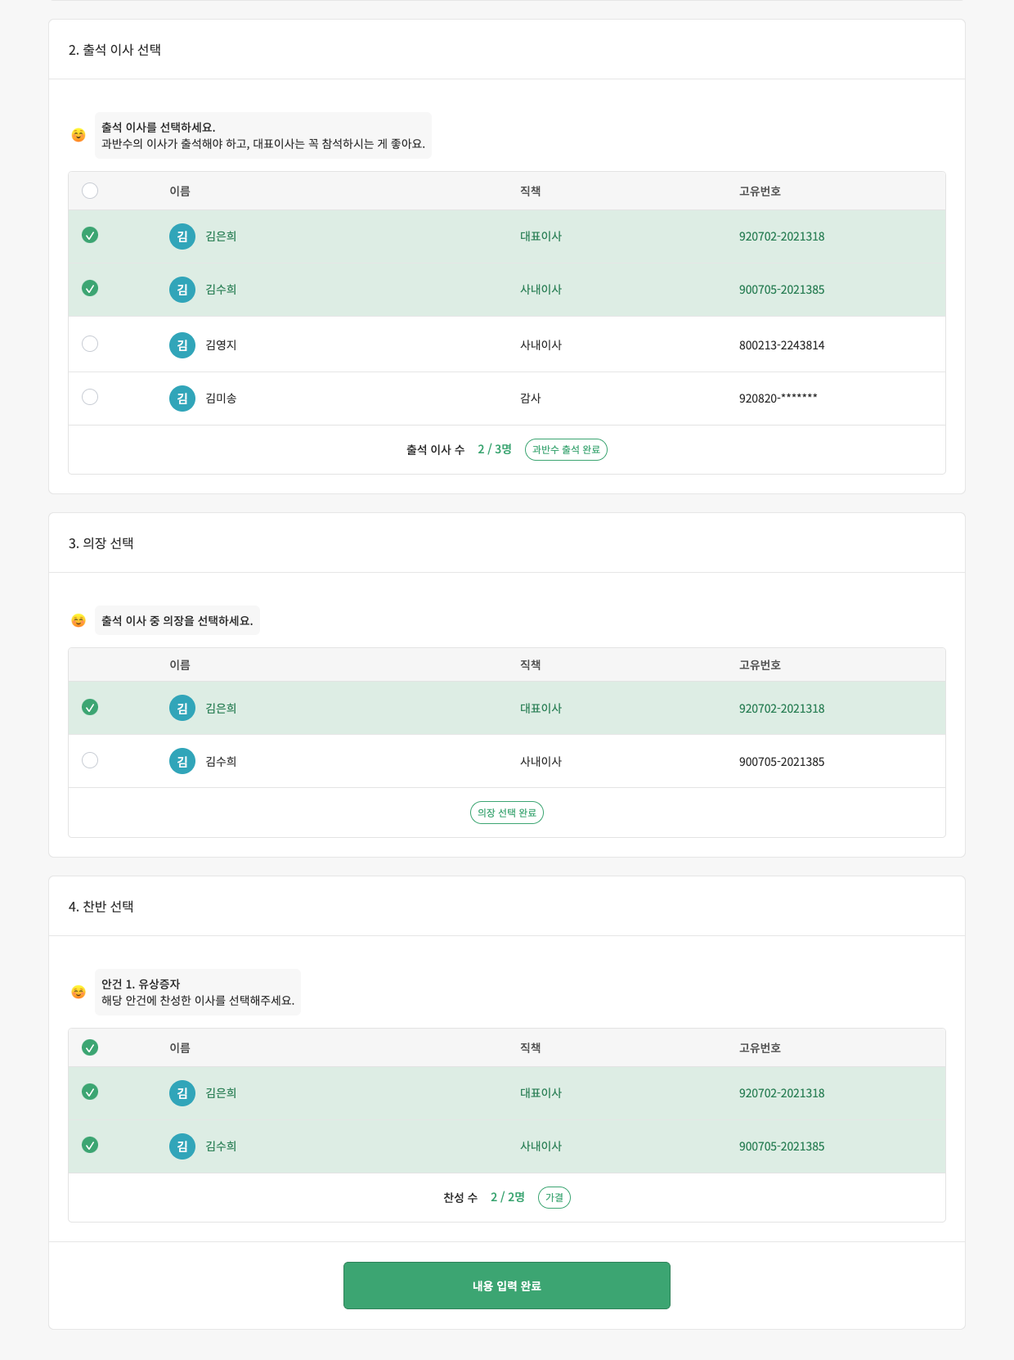Uncheck 김수희 approval vote for 유상증자
1014x1360 pixels.
(x=90, y=1145)
